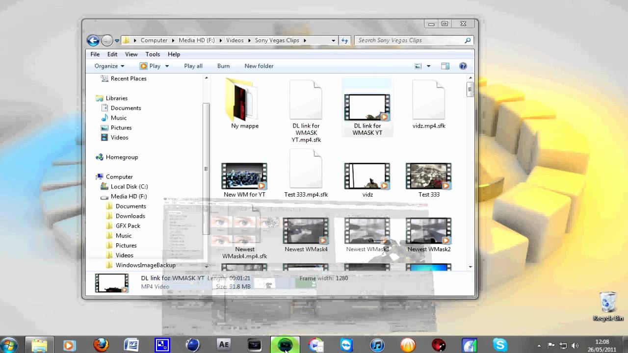Image resolution: width=628 pixels, height=353 pixels.
Task: Click the Play button in the toolbar
Action: pos(150,66)
